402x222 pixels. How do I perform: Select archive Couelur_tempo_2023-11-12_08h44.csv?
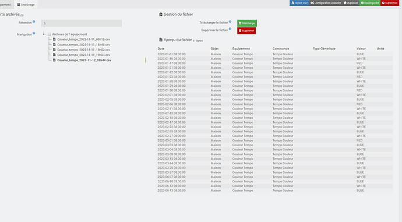point(84,60)
